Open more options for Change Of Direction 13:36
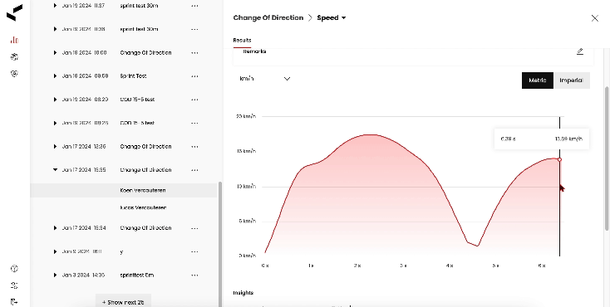The image size is (610, 307). 194,147
